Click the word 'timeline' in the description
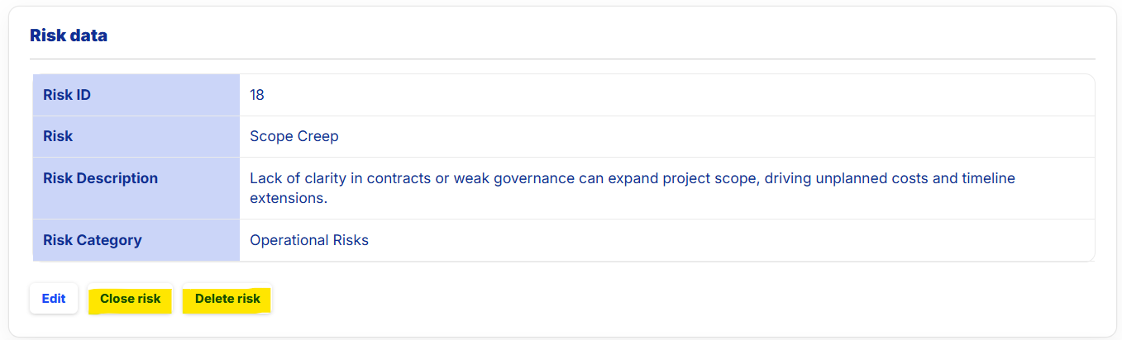The image size is (1122, 340). click(986, 178)
